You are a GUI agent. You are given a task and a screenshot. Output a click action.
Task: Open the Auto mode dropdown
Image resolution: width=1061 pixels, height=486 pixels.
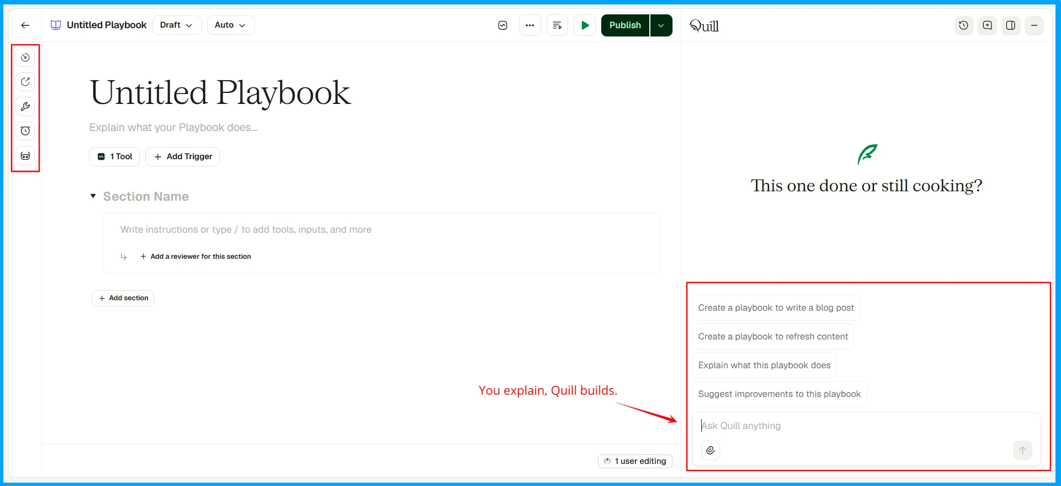coord(231,25)
